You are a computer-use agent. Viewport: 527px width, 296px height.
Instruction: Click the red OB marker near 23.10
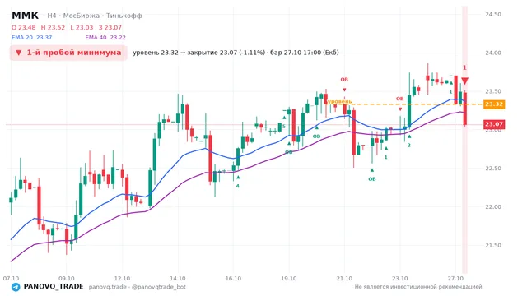click(x=399, y=99)
